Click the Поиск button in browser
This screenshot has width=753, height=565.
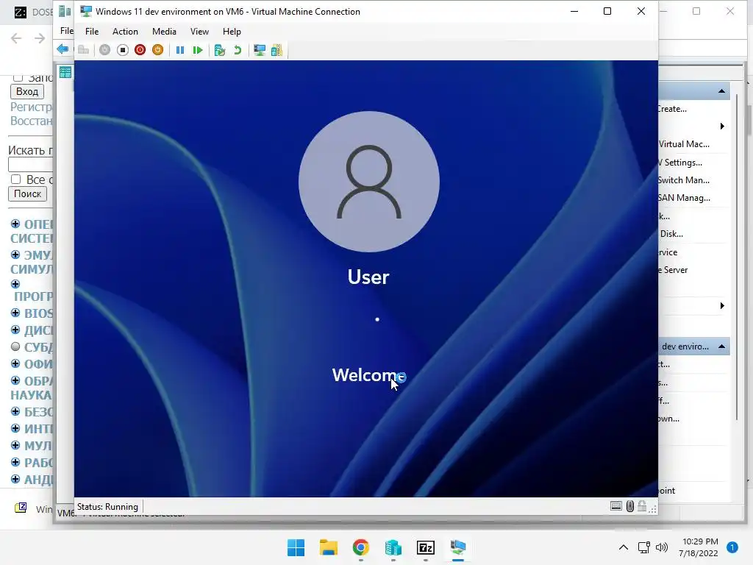click(27, 193)
